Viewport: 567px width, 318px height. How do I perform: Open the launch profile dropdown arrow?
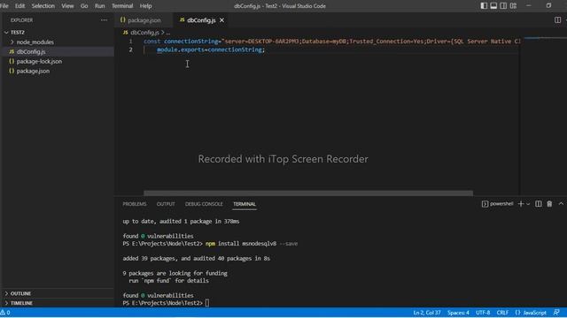(x=528, y=204)
